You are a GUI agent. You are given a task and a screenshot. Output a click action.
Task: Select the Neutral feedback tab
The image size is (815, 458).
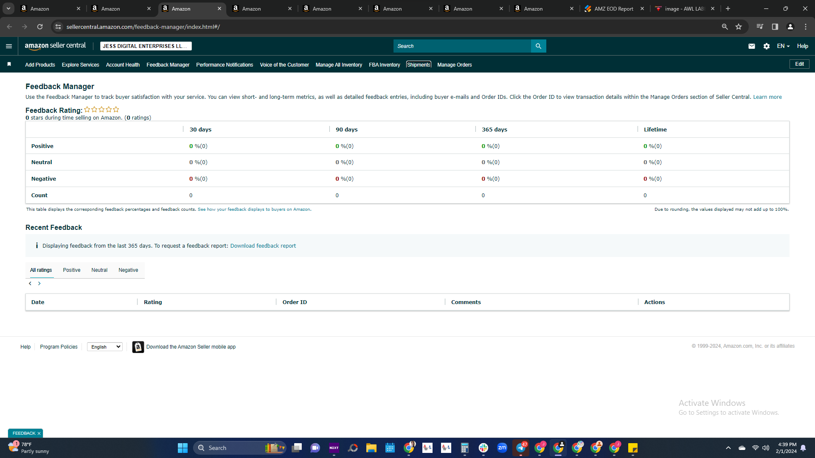coord(99,270)
